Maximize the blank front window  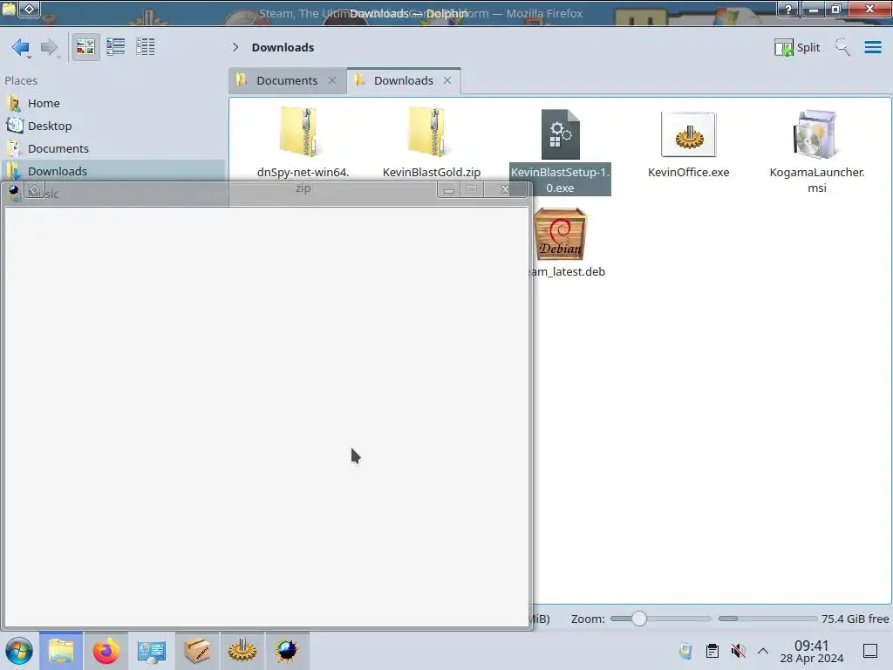tap(472, 190)
